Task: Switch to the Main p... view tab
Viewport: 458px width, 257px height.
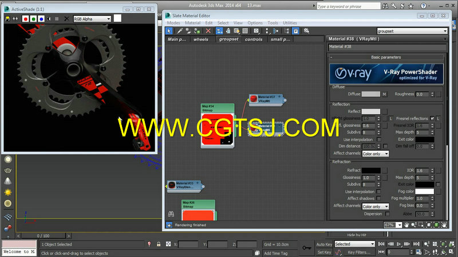Action: (177, 39)
